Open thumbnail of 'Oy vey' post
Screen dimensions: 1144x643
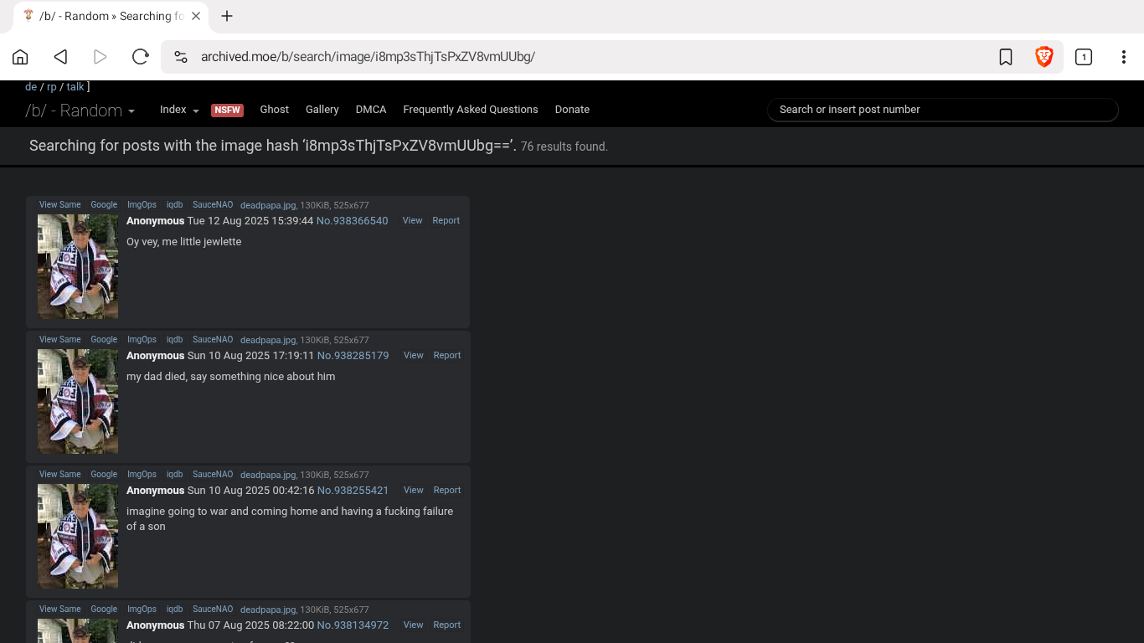click(x=78, y=266)
